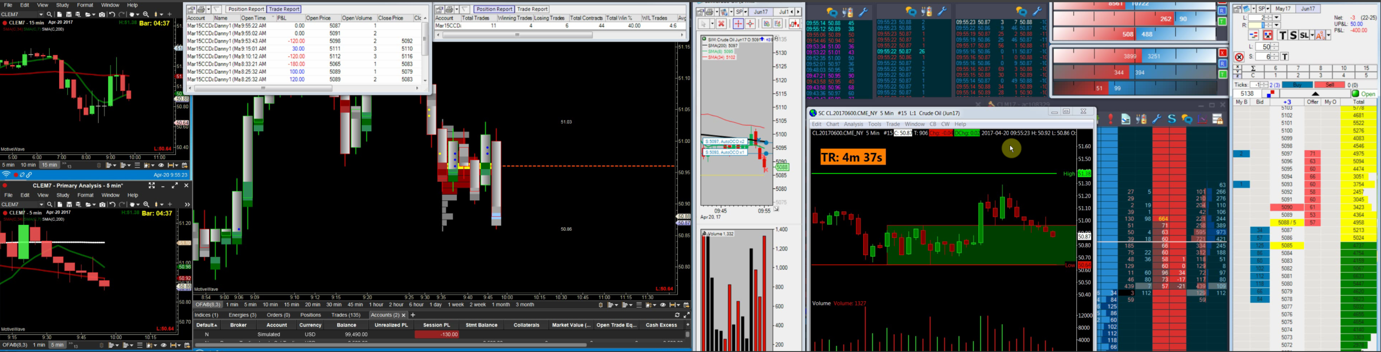Open Format menu in Primary Analysis 5 min window
This screenshot has width=1381, height=352.
click(85, 195)
